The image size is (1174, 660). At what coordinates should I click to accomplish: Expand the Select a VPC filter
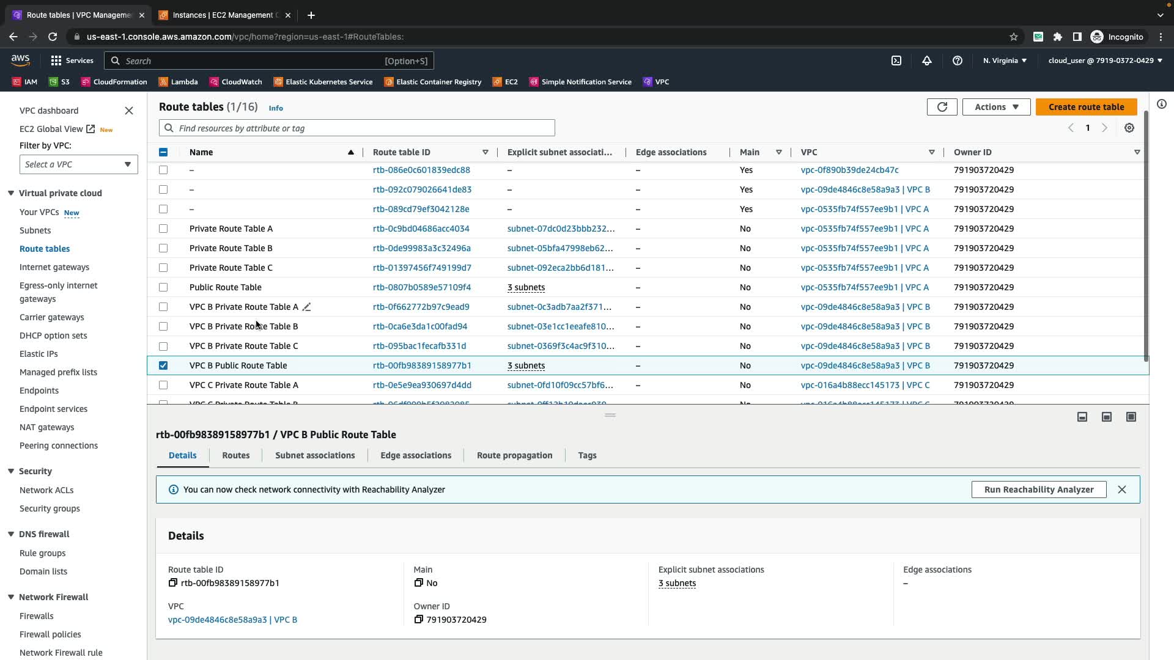point(78,164)
